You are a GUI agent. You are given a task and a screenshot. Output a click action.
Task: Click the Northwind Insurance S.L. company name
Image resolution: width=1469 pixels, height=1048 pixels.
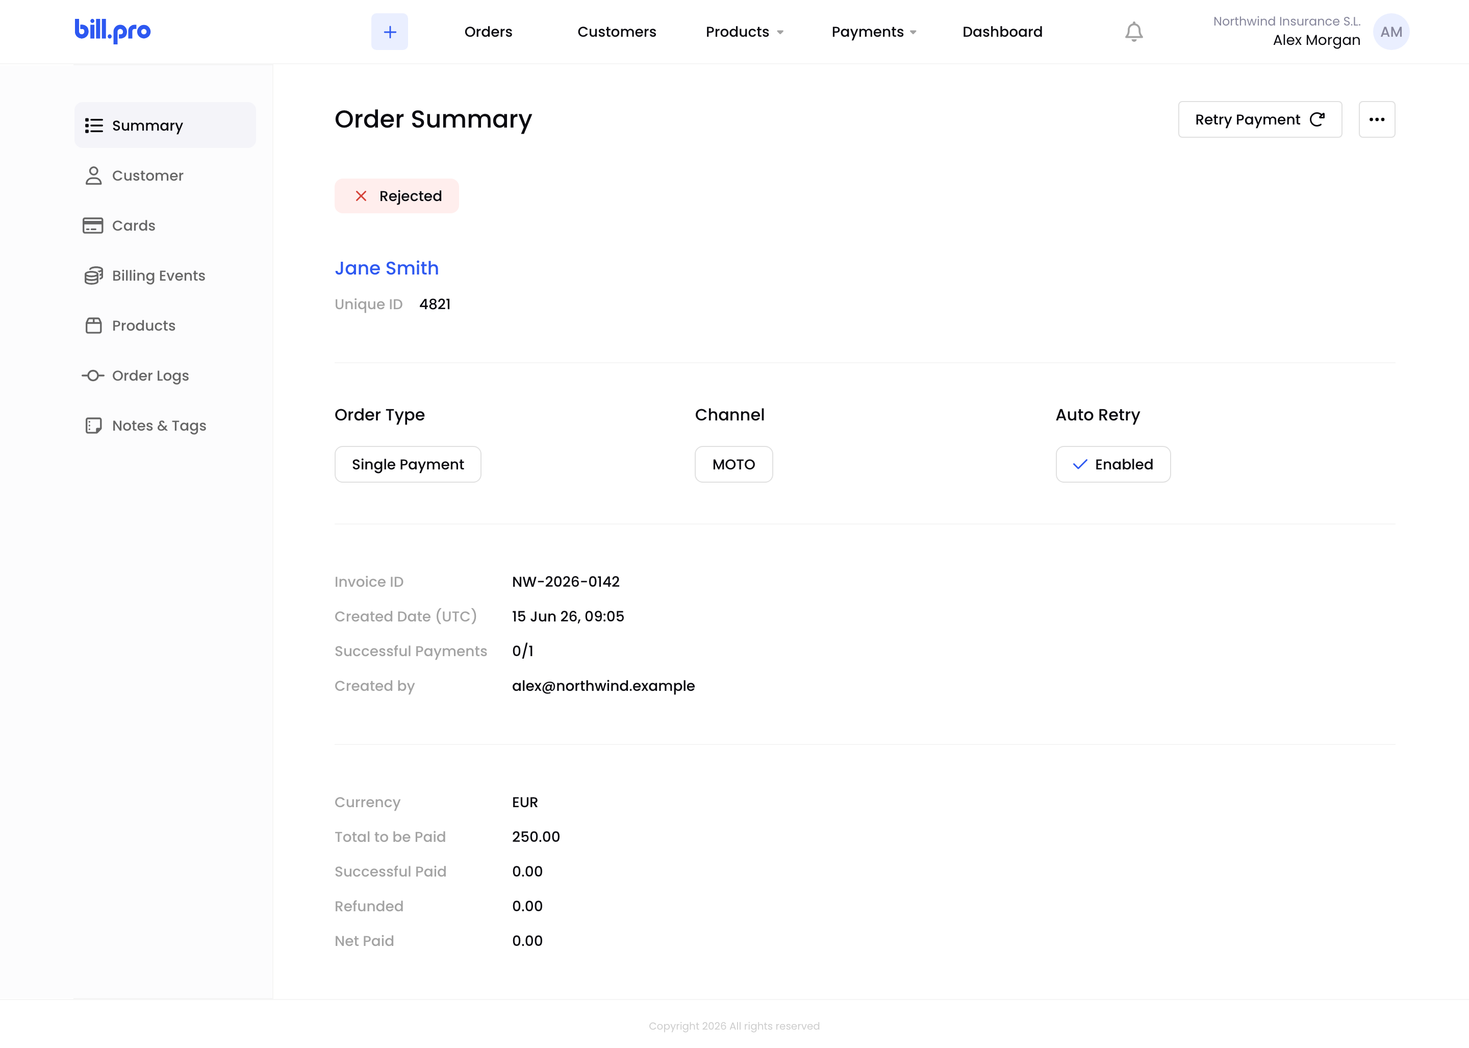tap(1286, 21)
